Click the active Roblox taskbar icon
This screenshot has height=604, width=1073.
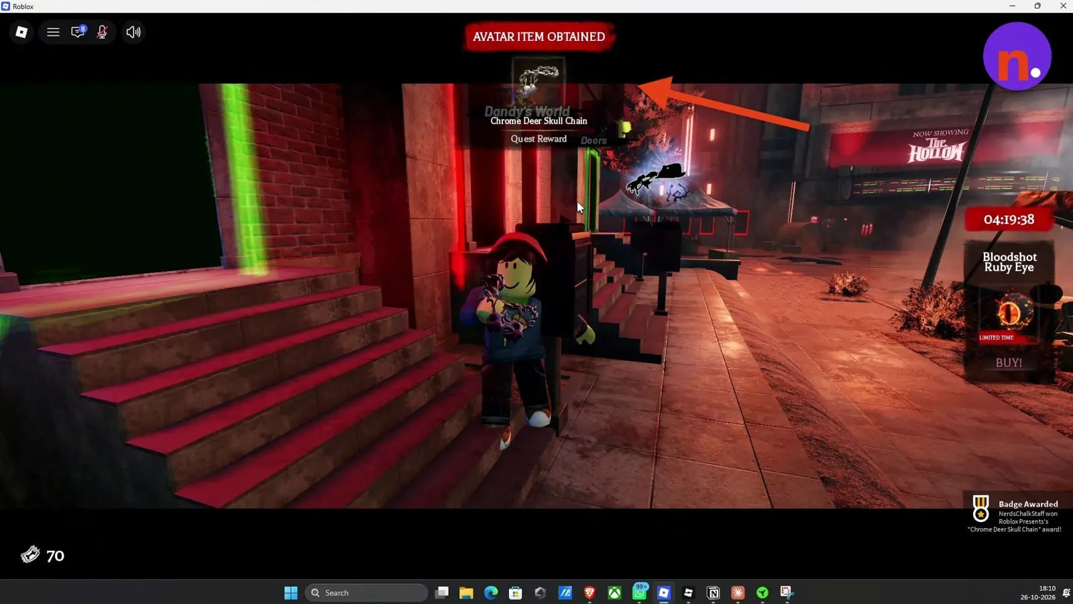point(664,593)
